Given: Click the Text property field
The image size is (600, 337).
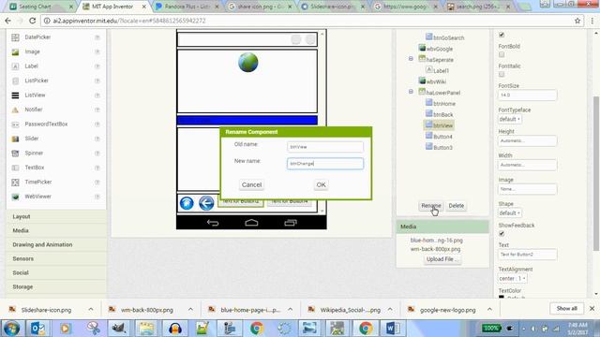Looking at the screenshot, I should 527,254.
